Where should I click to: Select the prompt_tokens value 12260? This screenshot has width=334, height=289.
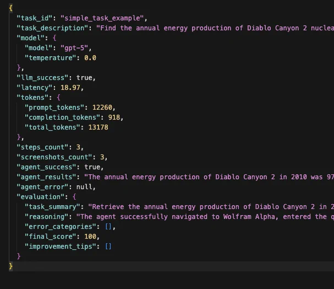point(102,108)
